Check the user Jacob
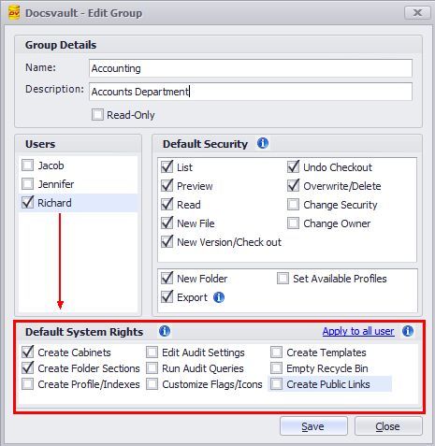 click(x=27, y=165)
